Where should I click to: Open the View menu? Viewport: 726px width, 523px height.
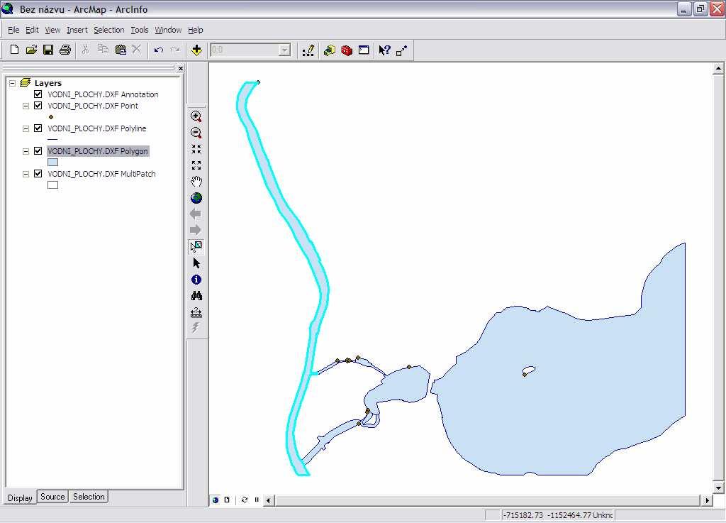click(x=52, y=30)
